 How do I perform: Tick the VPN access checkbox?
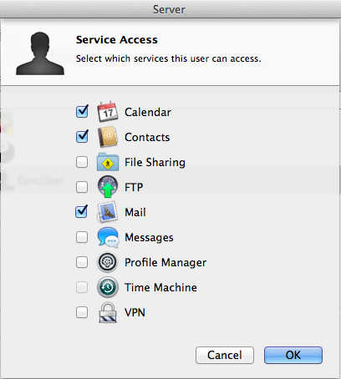click(x=82, y=312)
